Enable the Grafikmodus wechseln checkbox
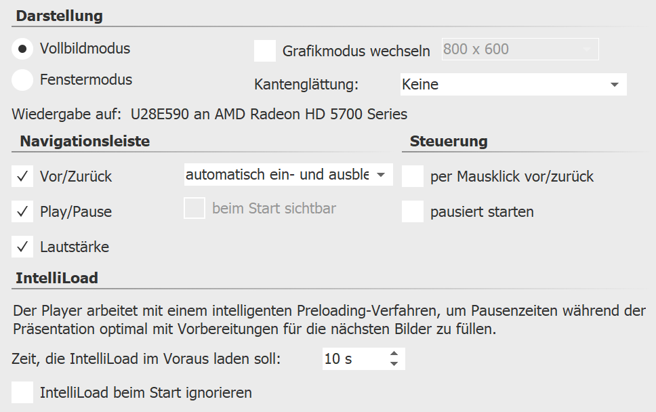 click(266, 49)
